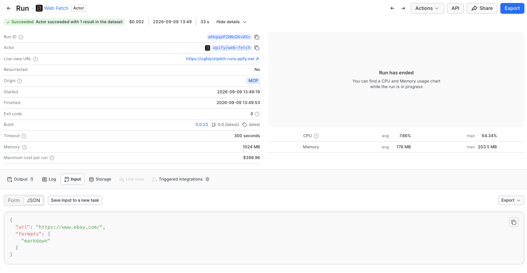Image resolution: width=527 pixels, height=273 pixels.
Task: Open the live view URL link
Action: (223, 59)
